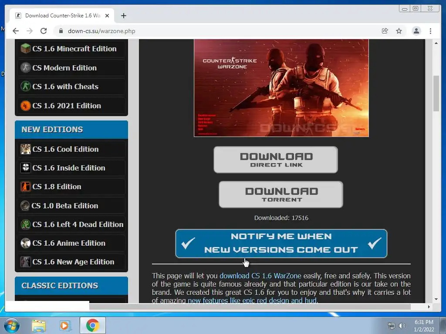Open the network tray icon
The height and width of the screenshot is (334, 446).
(392, 326)
